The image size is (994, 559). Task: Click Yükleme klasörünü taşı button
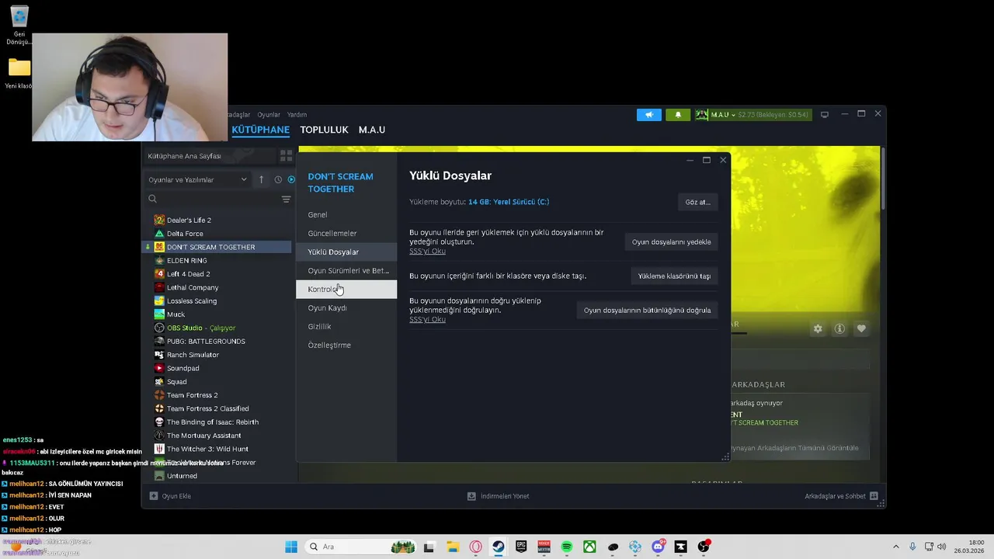pyautogui.click(x=674, y=276)
